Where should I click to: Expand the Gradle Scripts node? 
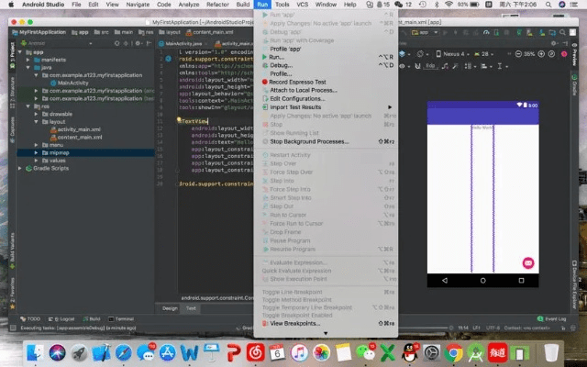coord(23,168)
